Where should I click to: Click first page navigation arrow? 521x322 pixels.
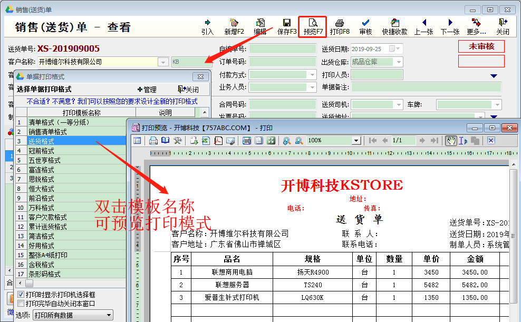[373, 140]
